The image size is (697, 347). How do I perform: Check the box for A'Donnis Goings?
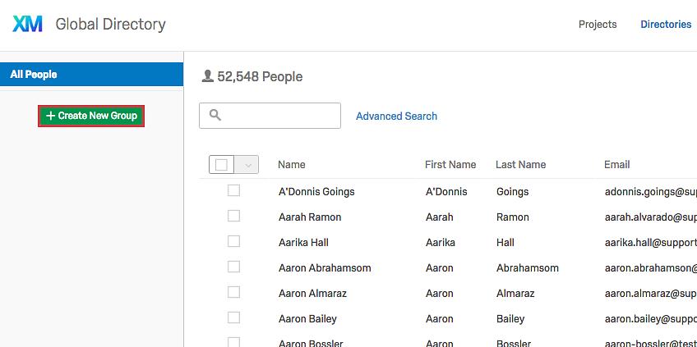click(233, 191)
